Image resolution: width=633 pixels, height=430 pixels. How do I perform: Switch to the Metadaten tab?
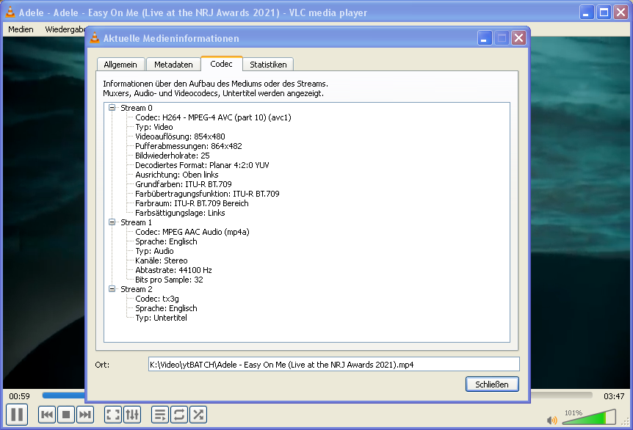click(173, 65)
